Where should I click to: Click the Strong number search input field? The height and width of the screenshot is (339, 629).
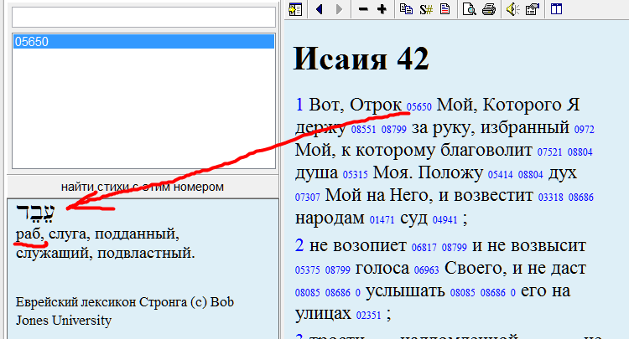(x=143, y=18)
